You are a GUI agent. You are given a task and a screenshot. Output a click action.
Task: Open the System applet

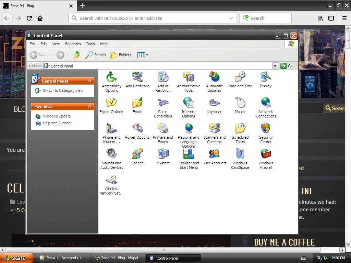tap(163, 157)
